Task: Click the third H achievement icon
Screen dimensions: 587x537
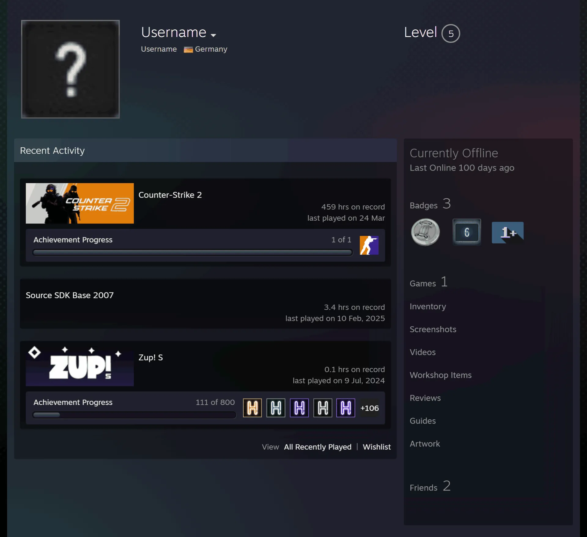Action: click(299, 408)
